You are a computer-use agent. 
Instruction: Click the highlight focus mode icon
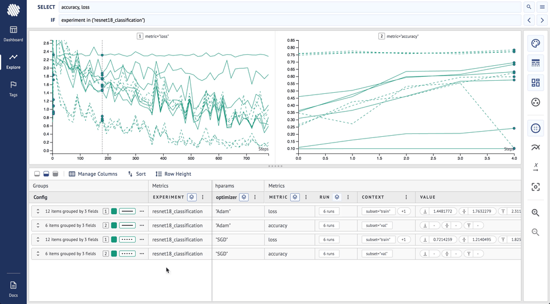[x=535, y=187]
